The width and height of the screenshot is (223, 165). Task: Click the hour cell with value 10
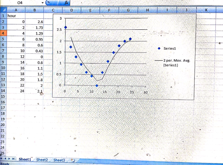click(16, 51)
